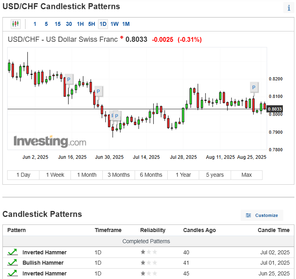The image size is (296, 279).
Task: Click the Bullish Hammer green arrow icon
Action: (12, 263)
